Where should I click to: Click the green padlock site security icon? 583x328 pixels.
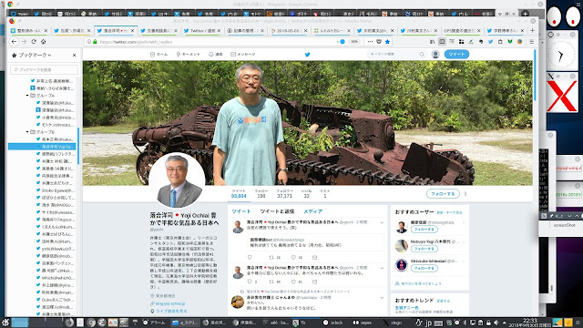click(95, 42)
